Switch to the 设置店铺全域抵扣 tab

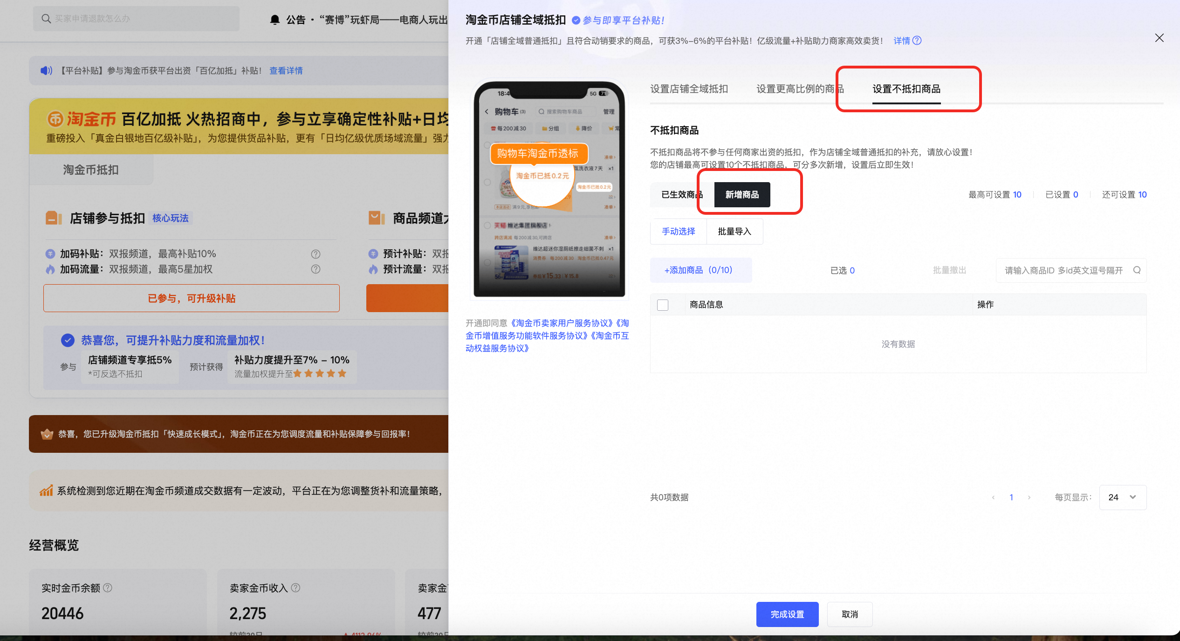[x=689, y=89]
